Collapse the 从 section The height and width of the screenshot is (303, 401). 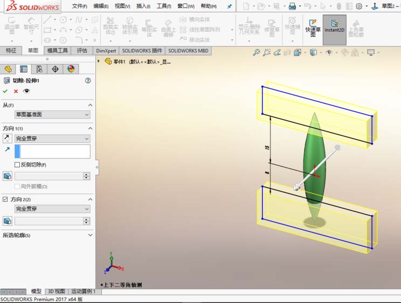[x=90, y=105]
